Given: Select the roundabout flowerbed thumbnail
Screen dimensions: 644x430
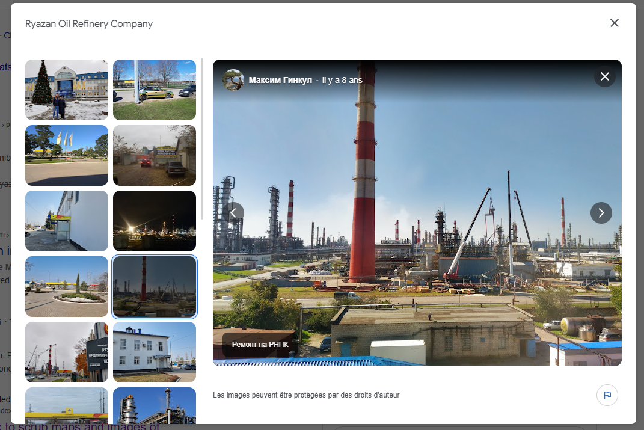Looking at the screenshot, I should point(67,287).
